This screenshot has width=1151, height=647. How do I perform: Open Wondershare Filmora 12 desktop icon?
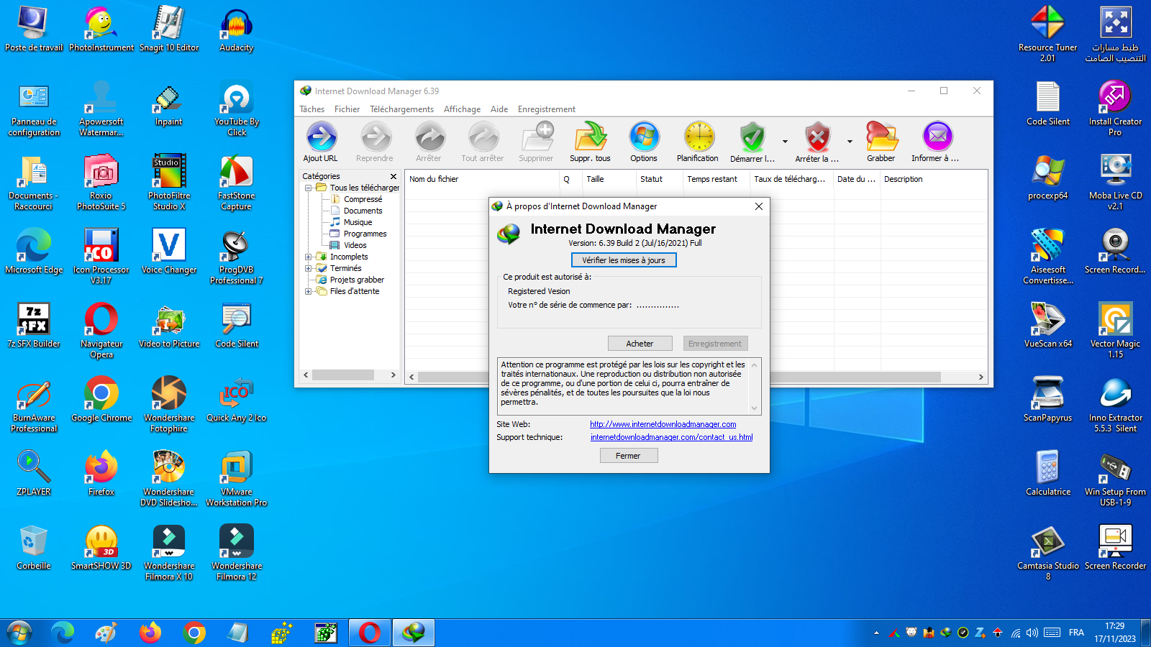236,553
